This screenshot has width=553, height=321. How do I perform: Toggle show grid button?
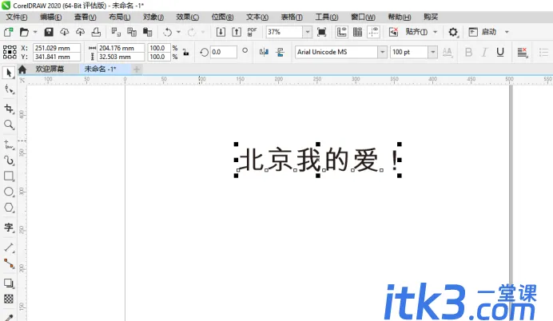[x=358, y=32]
